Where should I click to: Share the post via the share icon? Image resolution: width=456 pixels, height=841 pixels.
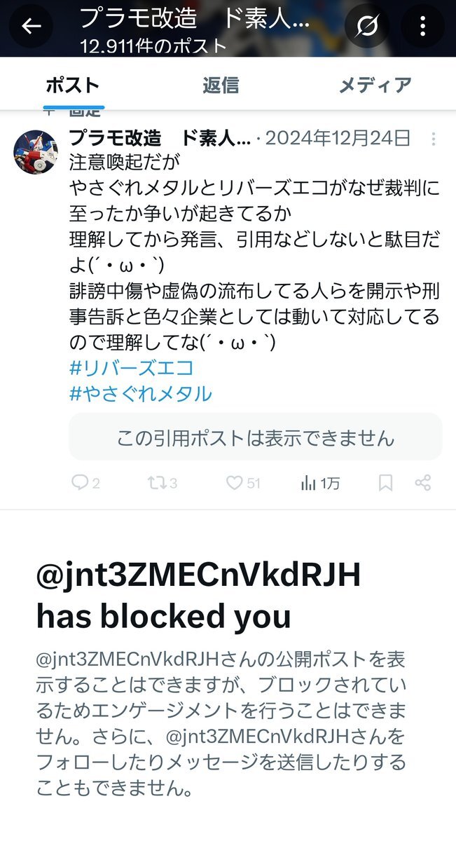[422, 483]
